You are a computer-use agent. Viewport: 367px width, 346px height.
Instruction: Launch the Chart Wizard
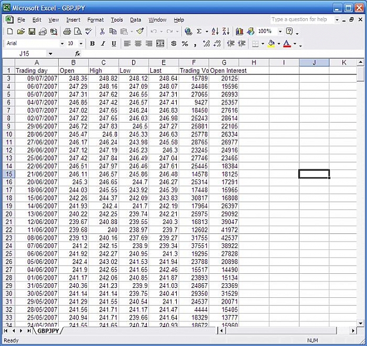tap(239, 31)
